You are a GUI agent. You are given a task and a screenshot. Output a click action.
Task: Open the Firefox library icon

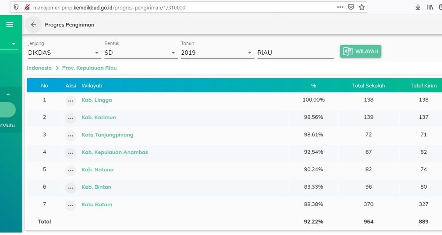point(430,7)
